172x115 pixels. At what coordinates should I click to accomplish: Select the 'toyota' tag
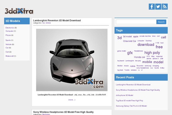(157, 68)
